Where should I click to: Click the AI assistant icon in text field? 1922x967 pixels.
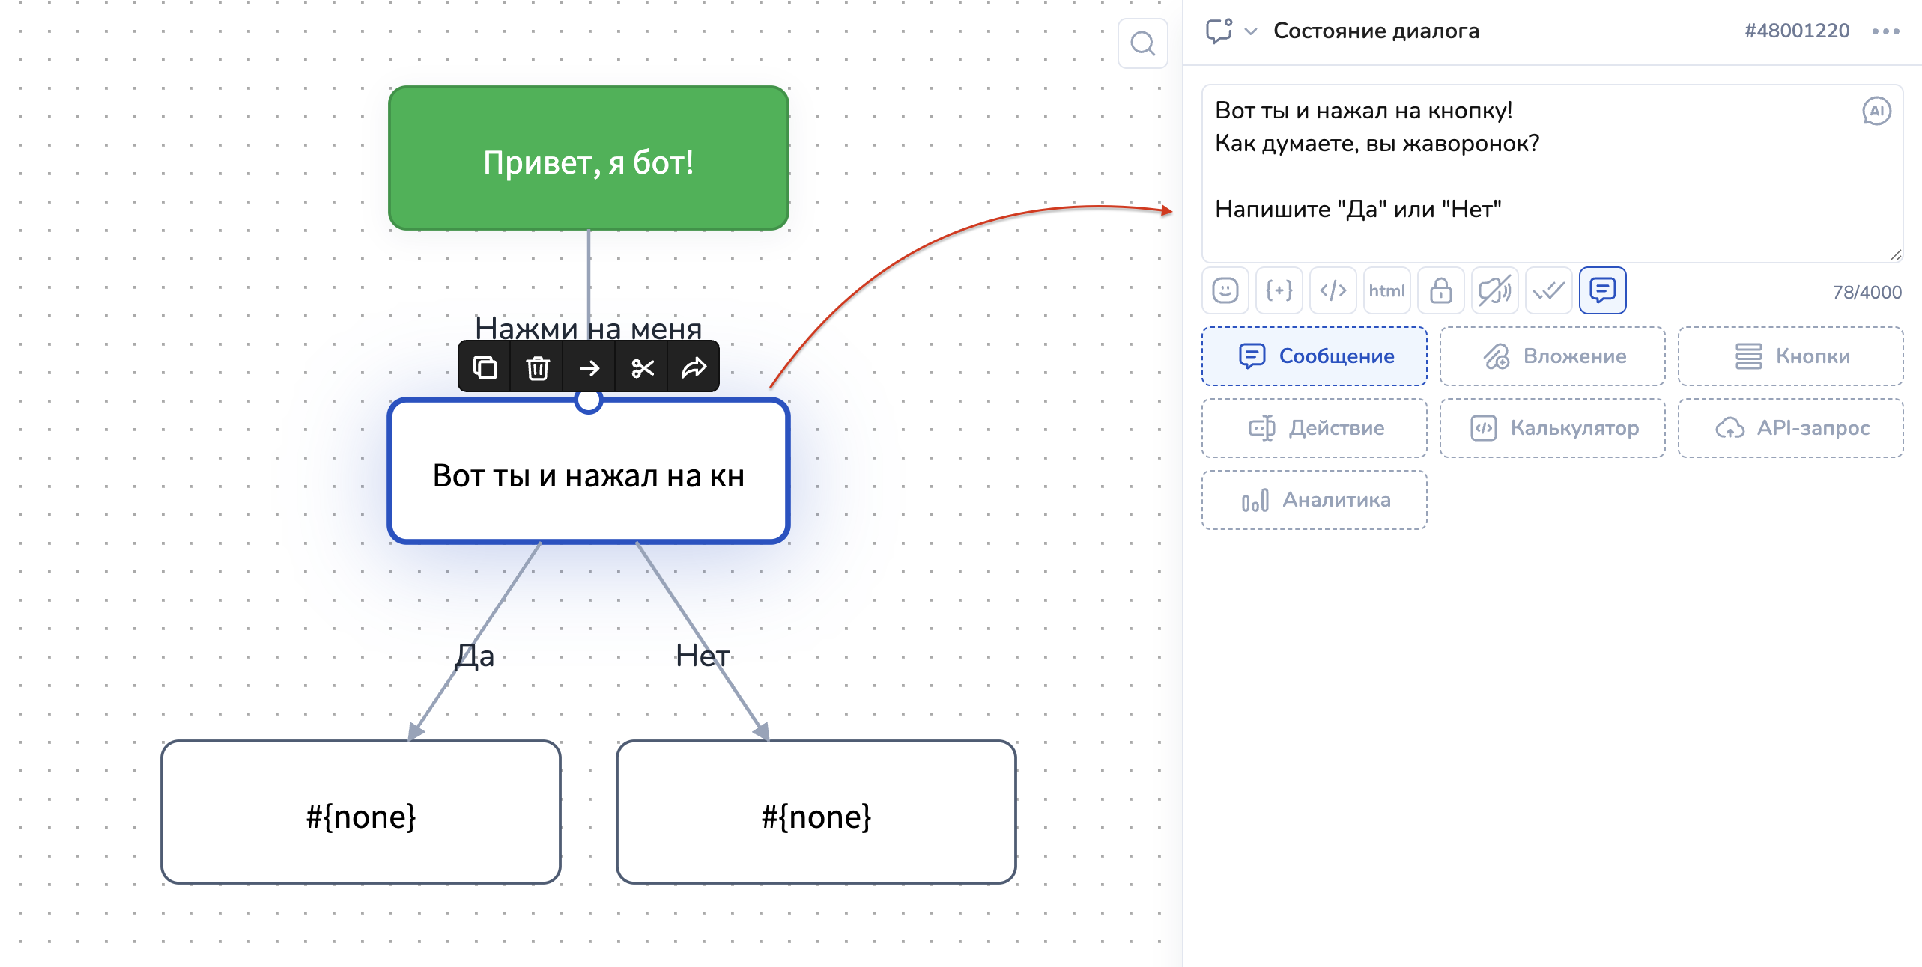click(1876, 112)
